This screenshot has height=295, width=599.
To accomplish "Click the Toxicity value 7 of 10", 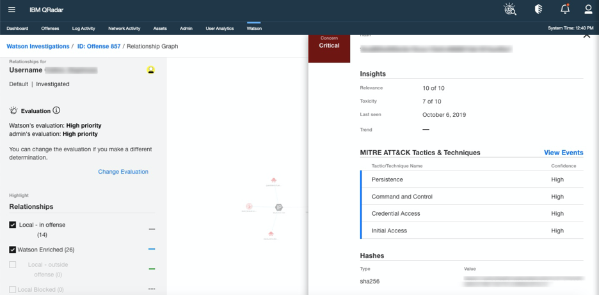I will coord(432,102).
